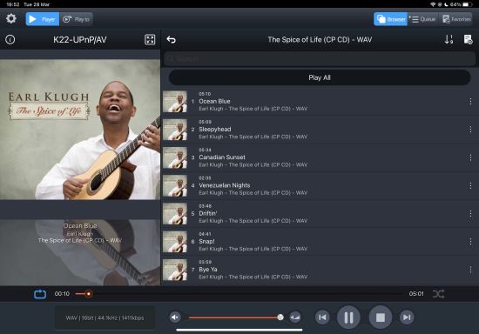
Task: Toggle shuffle mode
Action: click(438, 294)
